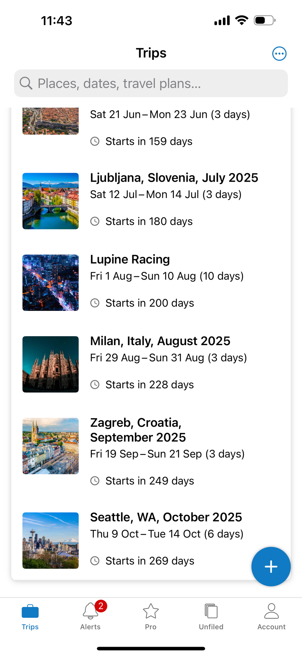
Task: Open the Alerts bell tab
Action: point(91,616)
